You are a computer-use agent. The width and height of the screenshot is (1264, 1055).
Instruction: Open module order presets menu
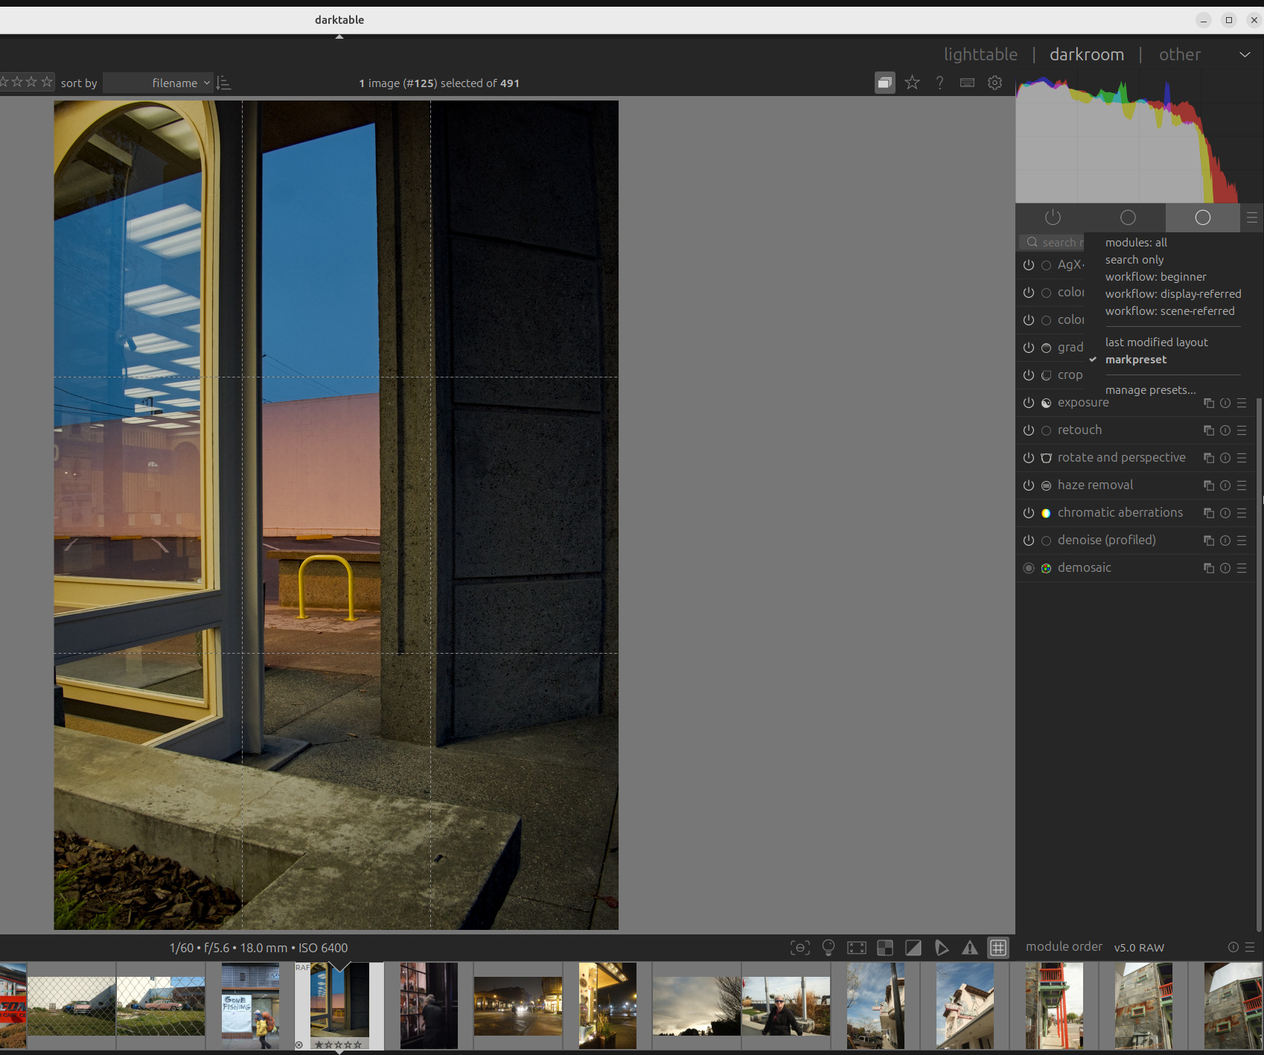tap(1250, 947)
